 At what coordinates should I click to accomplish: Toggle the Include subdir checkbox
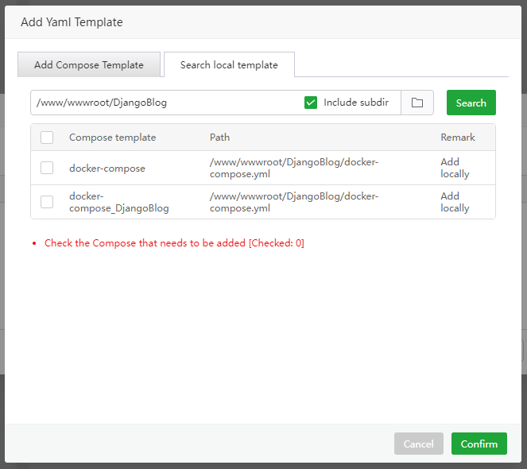point(311,103)
